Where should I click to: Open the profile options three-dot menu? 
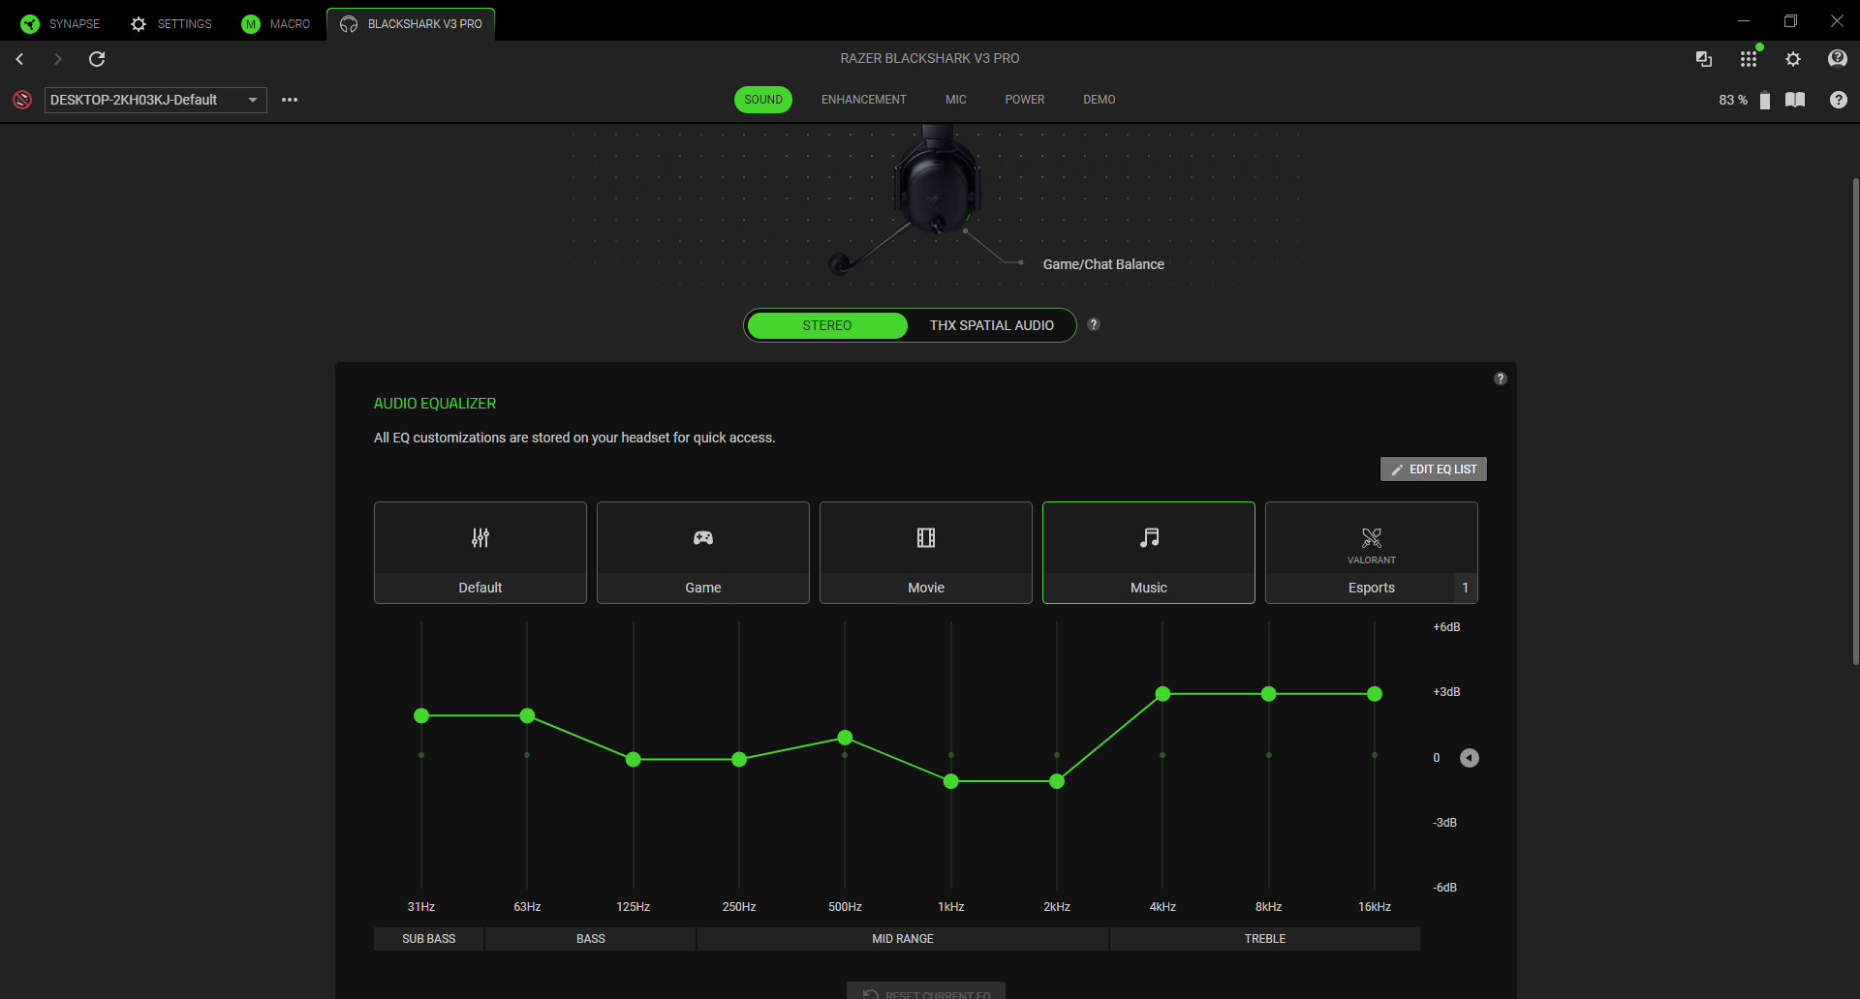[x=290, y=100]
